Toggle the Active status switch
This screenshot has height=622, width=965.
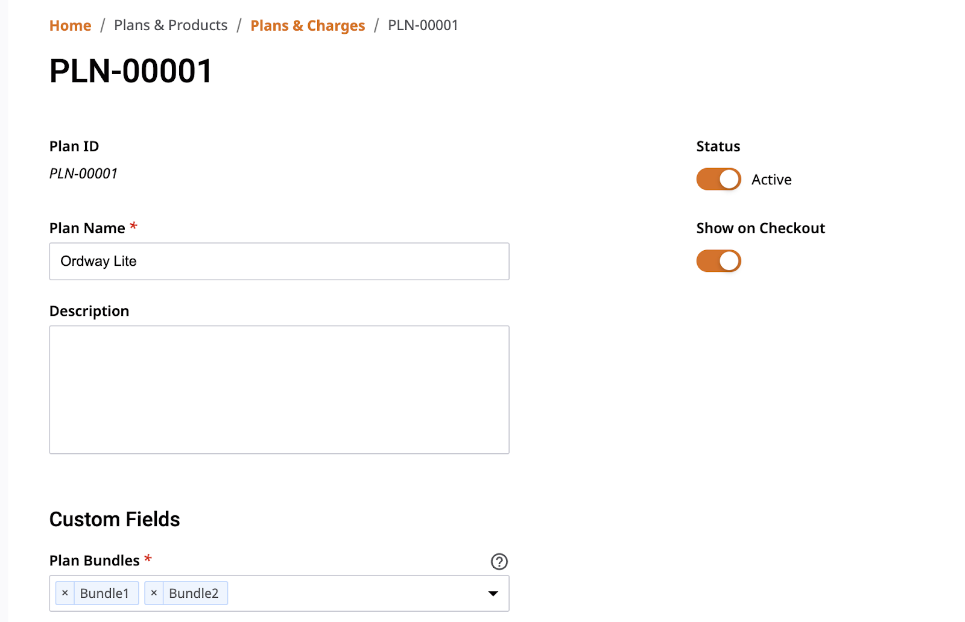point(718,179)
